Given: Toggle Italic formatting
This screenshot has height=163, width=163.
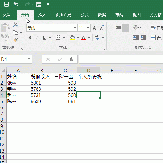Looking at the screenshot, I should click(37, 38).
